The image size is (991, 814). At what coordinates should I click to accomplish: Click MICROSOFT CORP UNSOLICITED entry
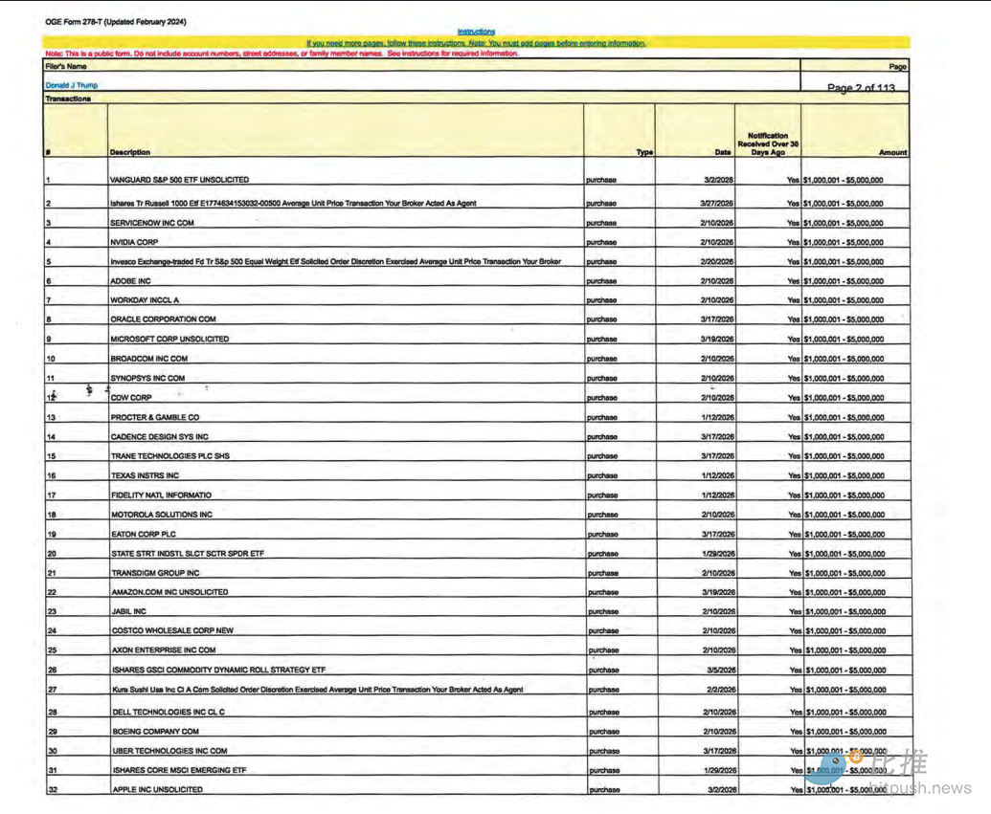click(x=170, y=340)
